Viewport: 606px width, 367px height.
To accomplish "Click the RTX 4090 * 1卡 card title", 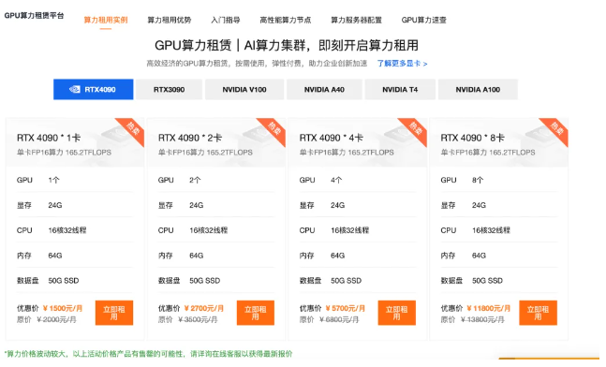I will tap(49, 138).
